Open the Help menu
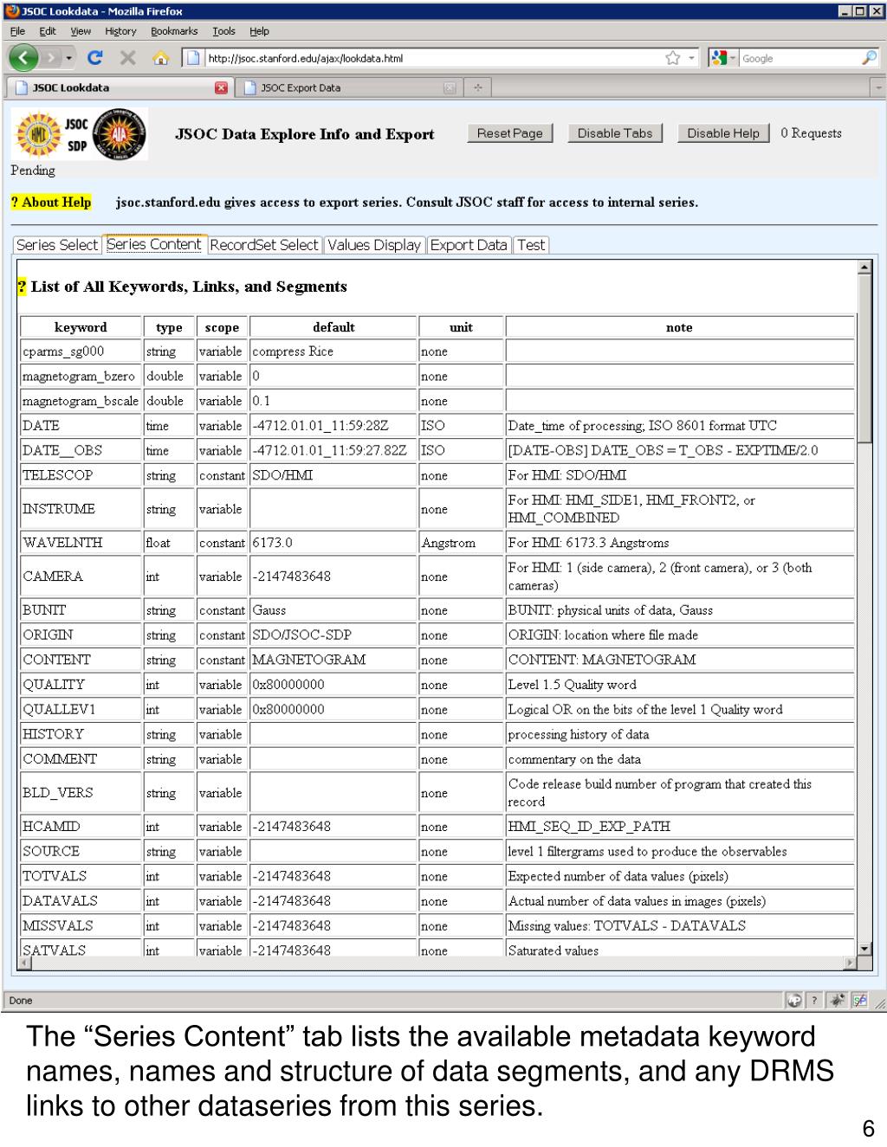Image resolution: width=887 pixels, height=1147 pixels. point(259,31)
